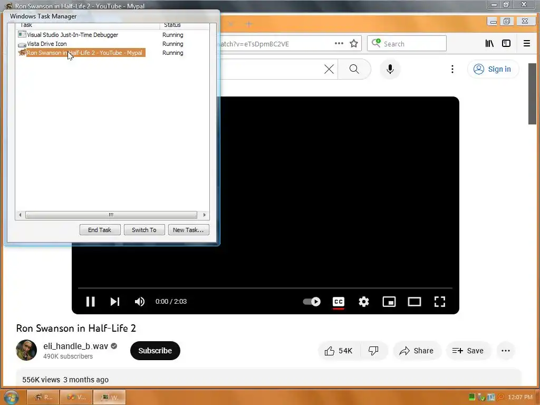Toggle the autoplay switch
Screen dimensions: 540x405
coord(312,302)
